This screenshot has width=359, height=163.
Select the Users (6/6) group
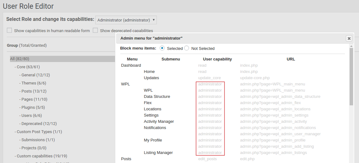pyautogui.click(x=31, y=116)
